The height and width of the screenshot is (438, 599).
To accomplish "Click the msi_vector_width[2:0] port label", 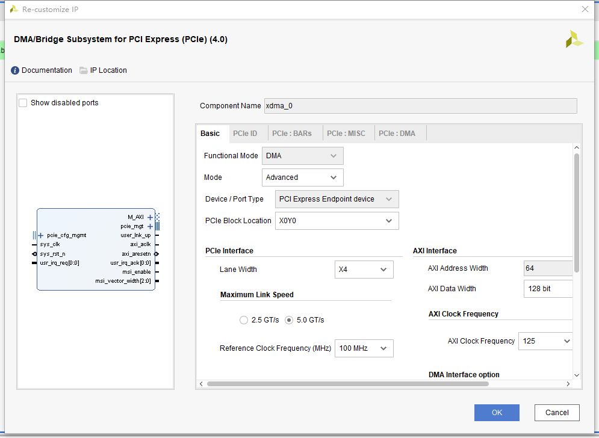I will pyautogui.click(x=123, y=281).
